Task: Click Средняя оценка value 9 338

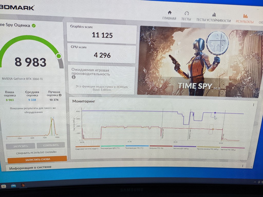Action: click(32, 100)
